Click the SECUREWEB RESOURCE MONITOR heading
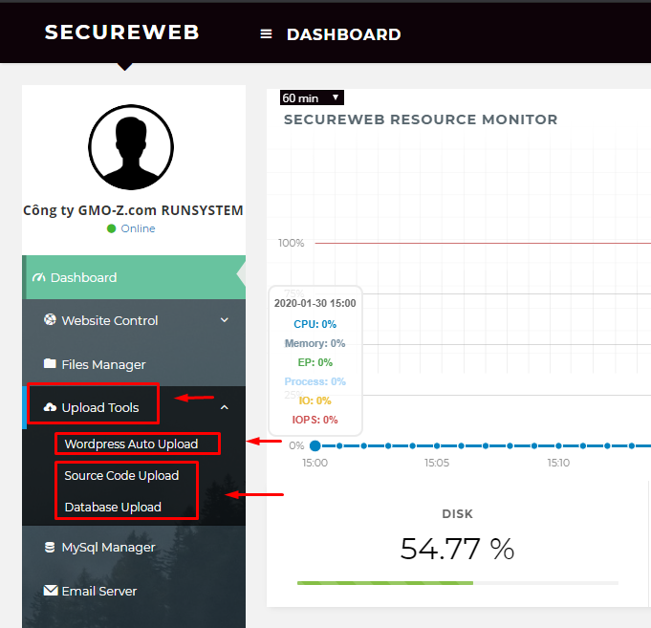The image size is (651, 628). pyautogui.click(x=421, y=119)
